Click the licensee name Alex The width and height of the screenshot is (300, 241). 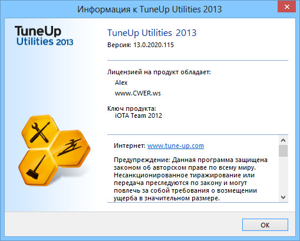click(121, 82)
